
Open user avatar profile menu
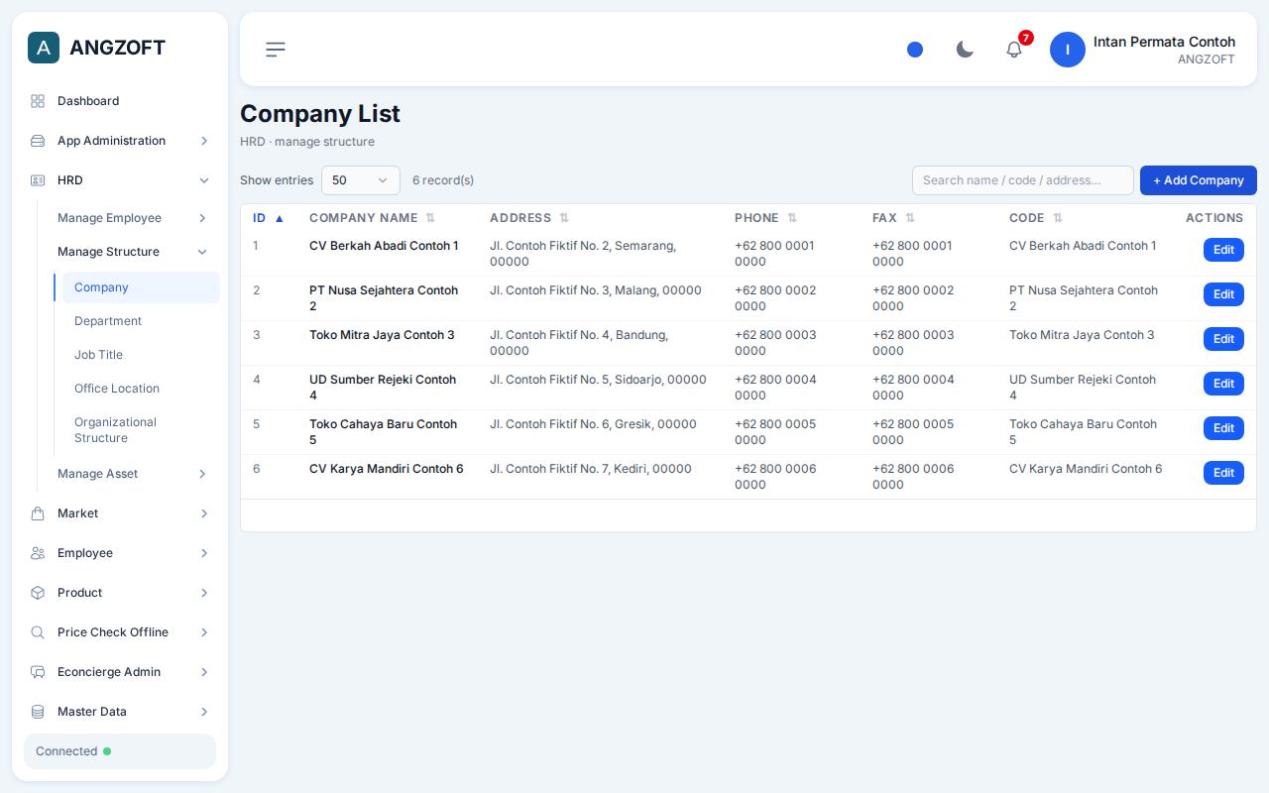(1068, 50)
